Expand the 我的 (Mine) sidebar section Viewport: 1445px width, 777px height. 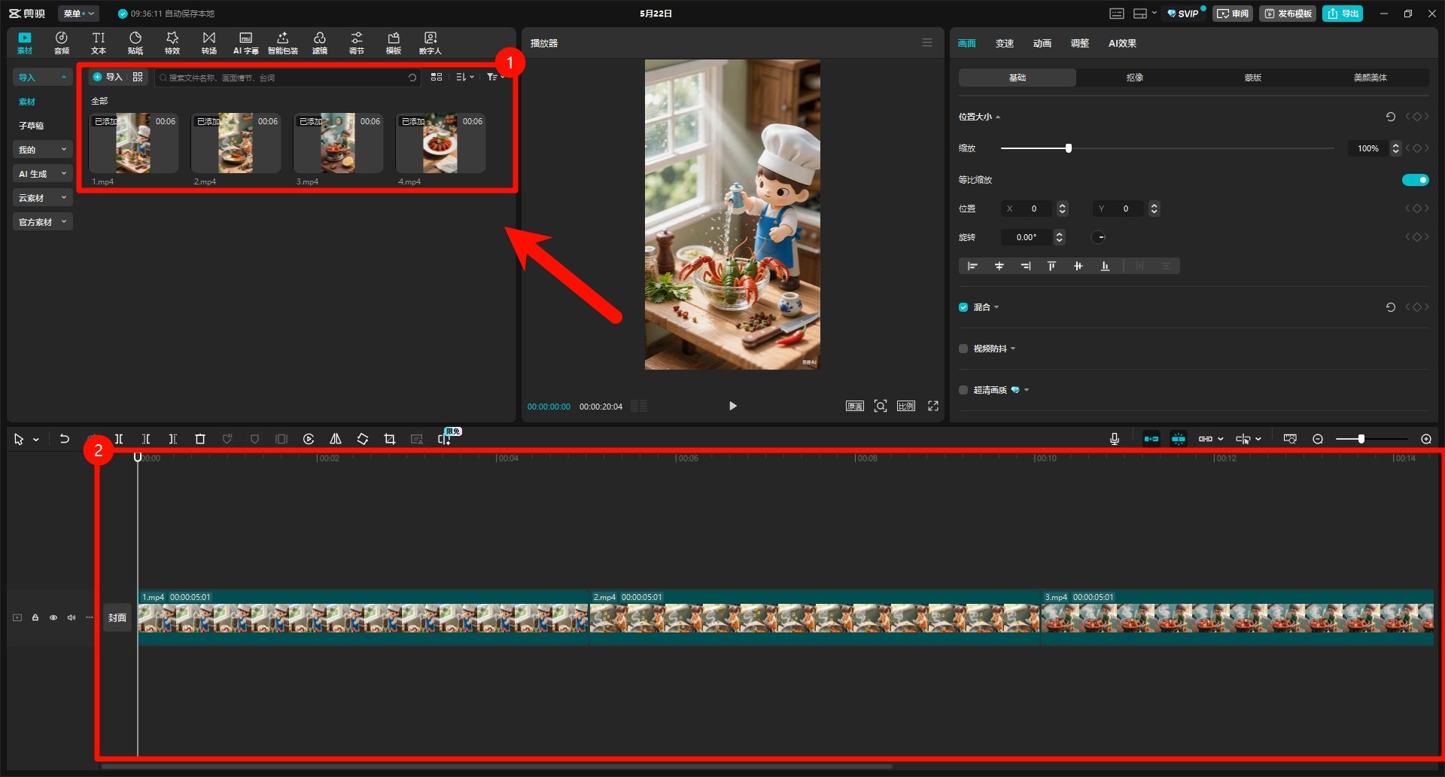click(42, 150)
